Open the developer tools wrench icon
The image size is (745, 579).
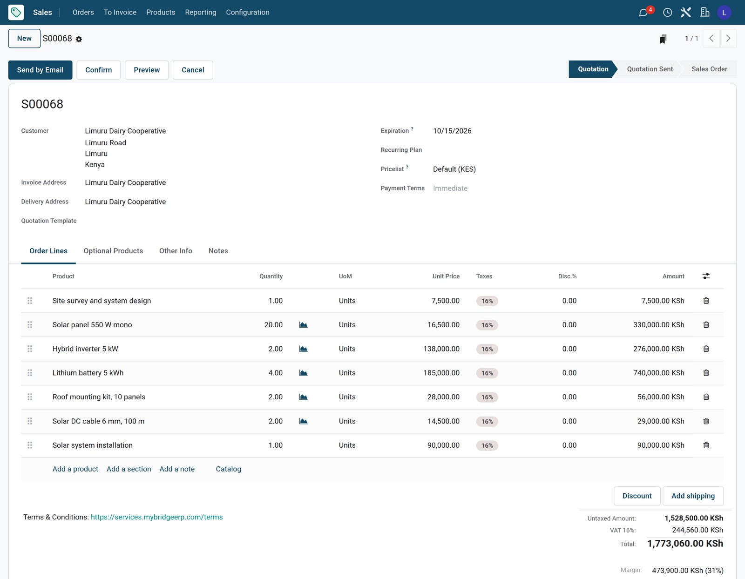click(x=686, y=13)
